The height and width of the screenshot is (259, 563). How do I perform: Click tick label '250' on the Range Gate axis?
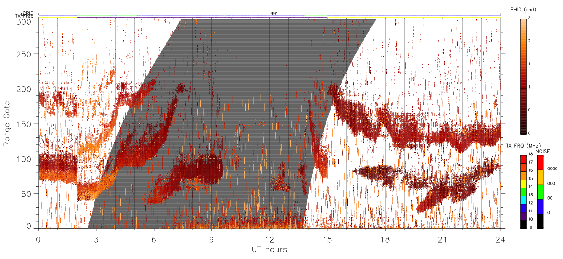[25, 54]
